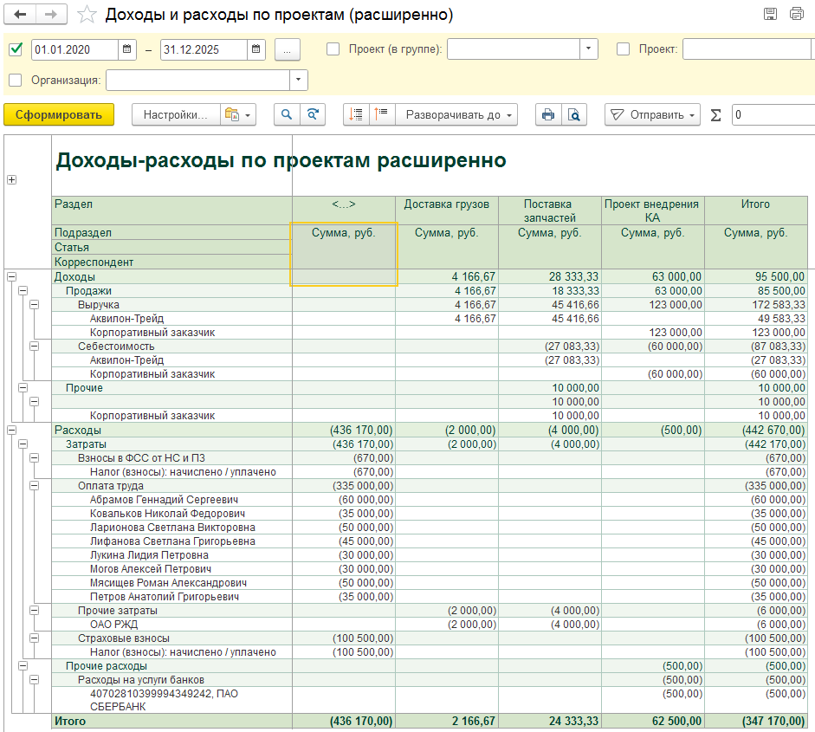
Task: Select the Итого column header
Action: click(756, 211)
